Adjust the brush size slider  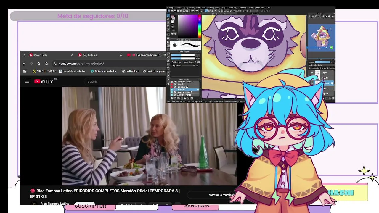(183, 55)
